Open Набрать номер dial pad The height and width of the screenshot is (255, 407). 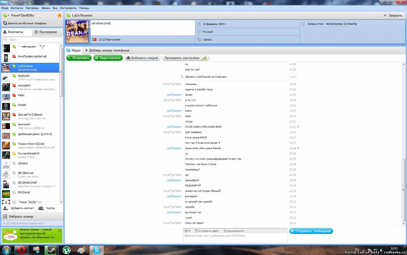tap(32, 216)
